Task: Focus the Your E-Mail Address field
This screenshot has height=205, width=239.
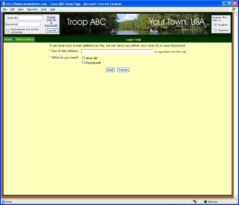Action: (x=117, y=51)
